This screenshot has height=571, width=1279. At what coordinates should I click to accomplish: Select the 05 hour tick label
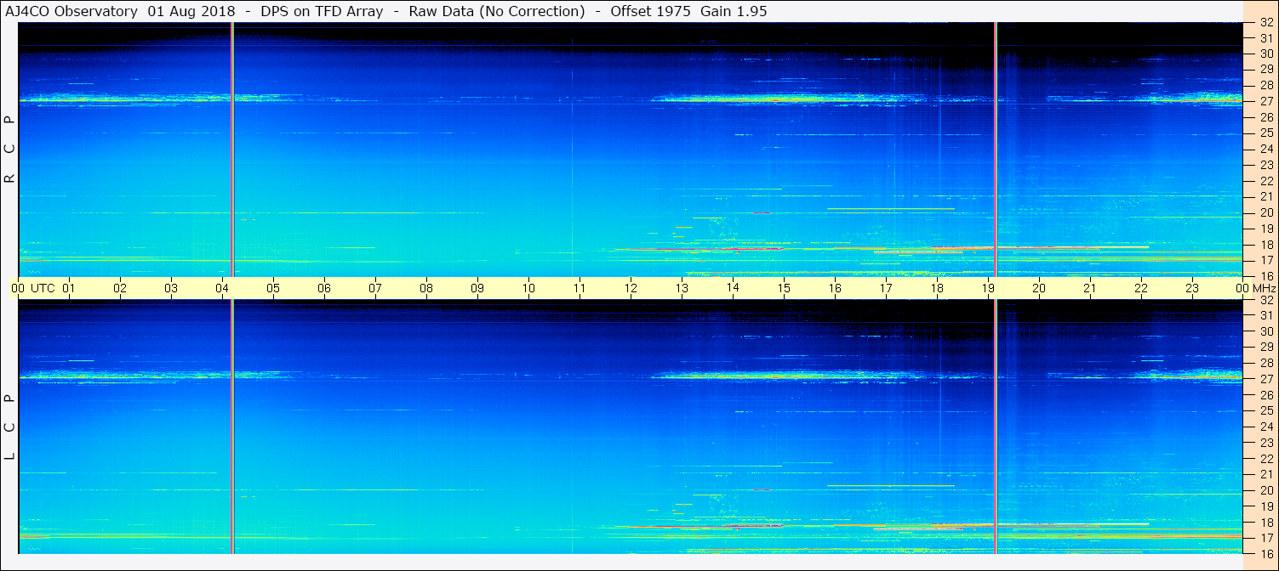click(273, 288)
